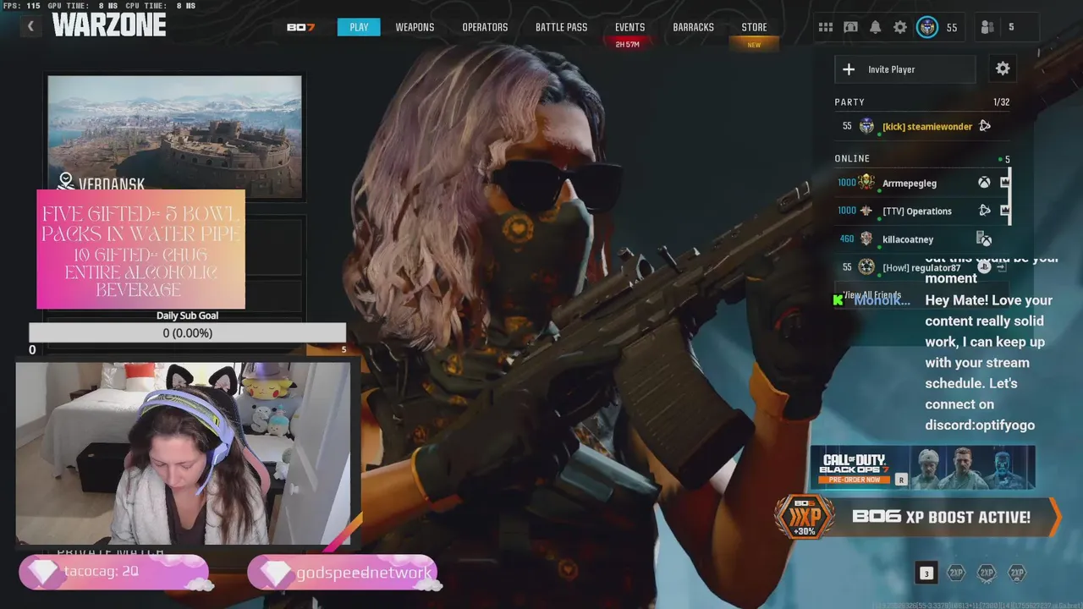
Task: Click the Battle.net icon beside steamiewonder
Action: (984, 126)
